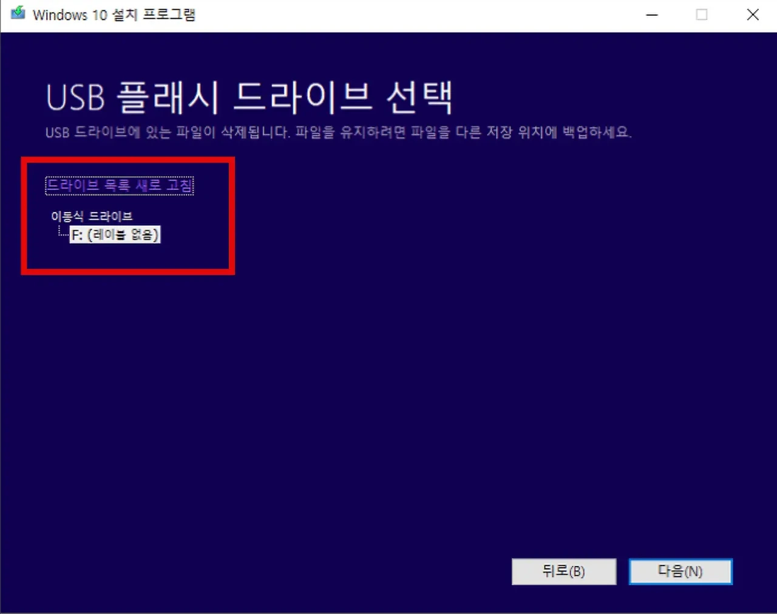Refresh the drive list using 드라이브 목록 새로 고침

click(120, 185)
